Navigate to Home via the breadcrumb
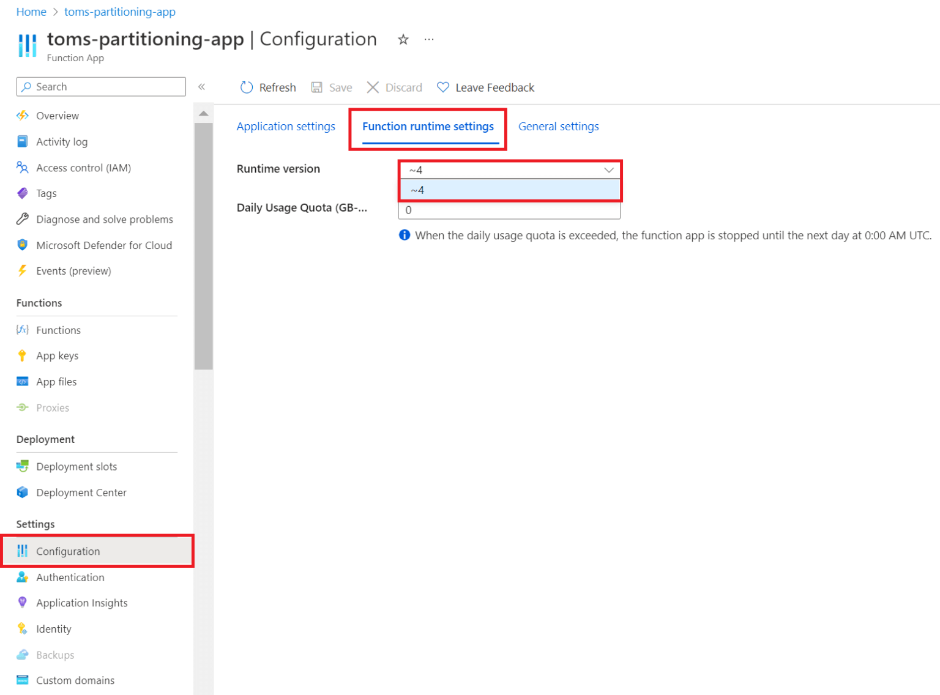 pyautogui.click(x=31, y=12)
